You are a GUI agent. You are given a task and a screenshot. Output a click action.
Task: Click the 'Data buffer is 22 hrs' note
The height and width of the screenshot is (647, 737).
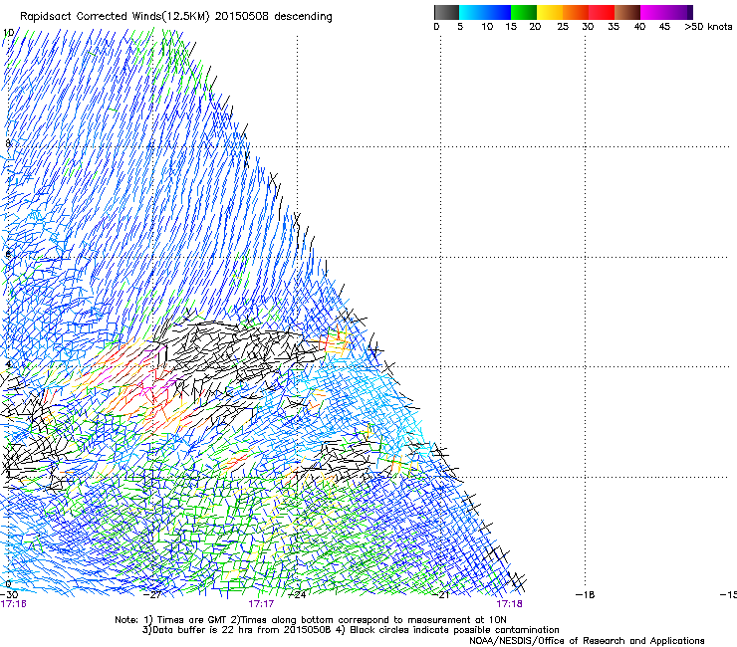(x=351, y=630)
